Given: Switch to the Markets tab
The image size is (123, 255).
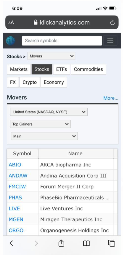Looking at the screenshot, I should pyautogui.click(x=19, y=69).
